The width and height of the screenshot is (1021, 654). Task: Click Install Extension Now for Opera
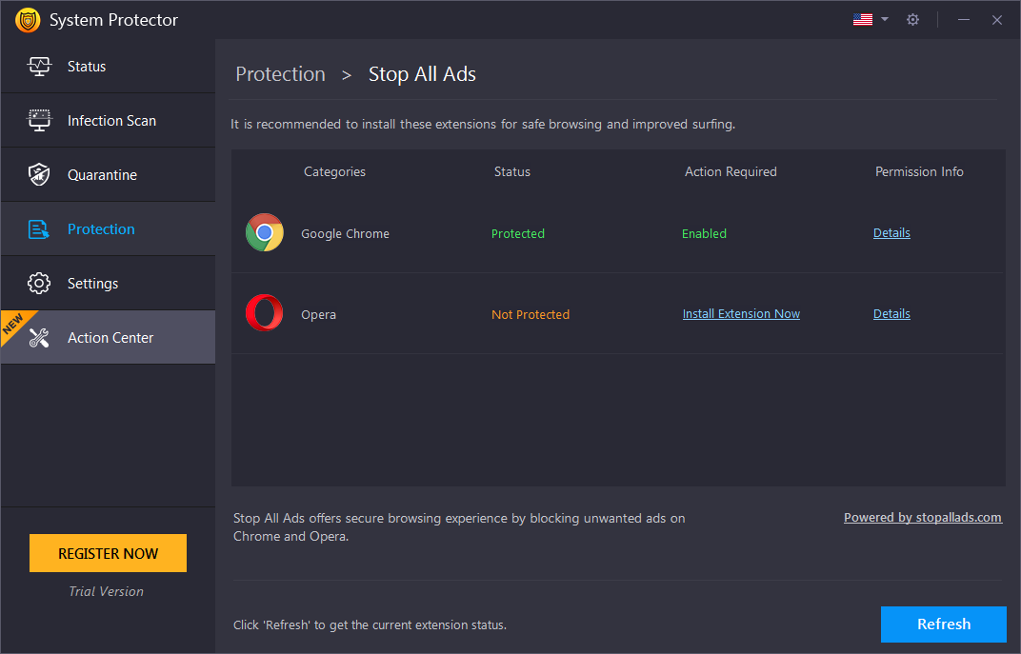click(741, 313)
